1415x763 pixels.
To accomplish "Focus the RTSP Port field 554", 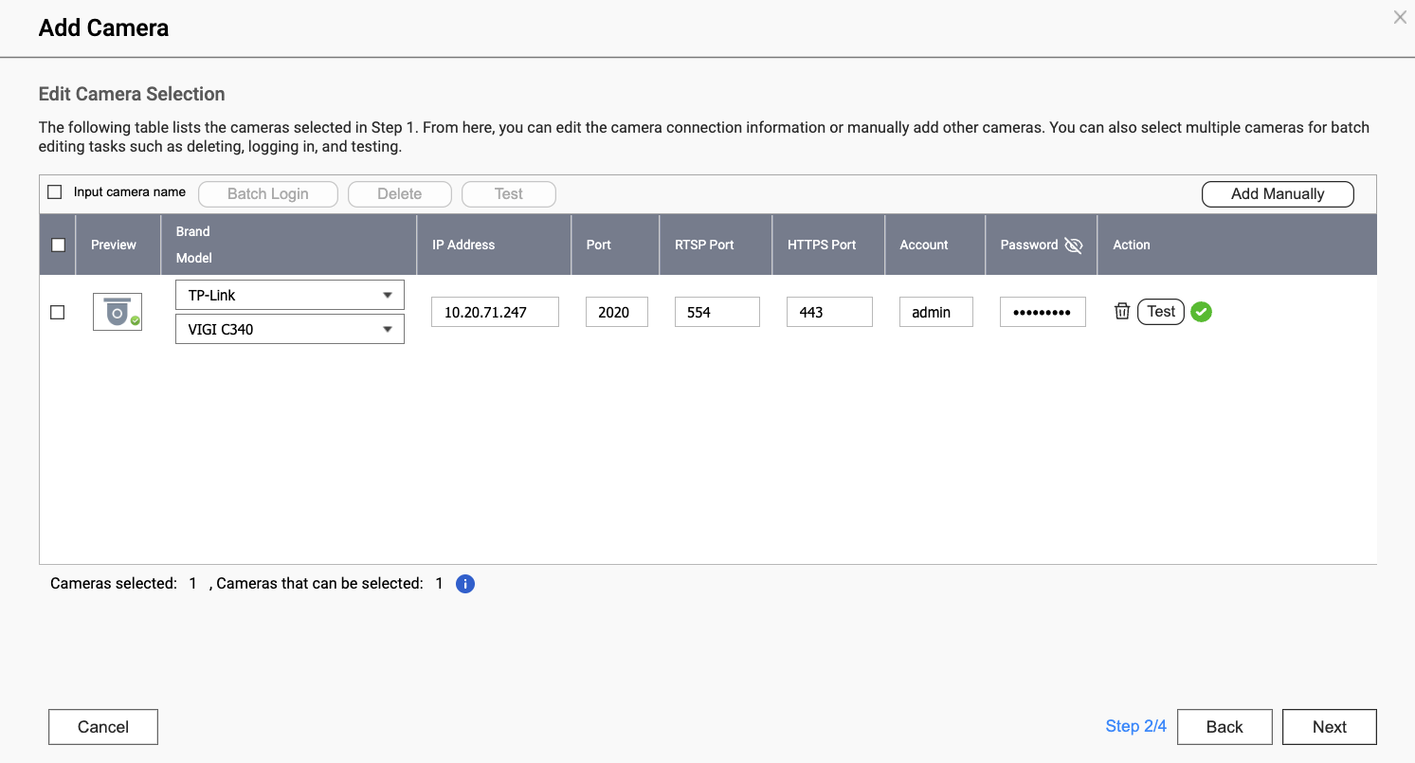I will click(x=717, y=312).
